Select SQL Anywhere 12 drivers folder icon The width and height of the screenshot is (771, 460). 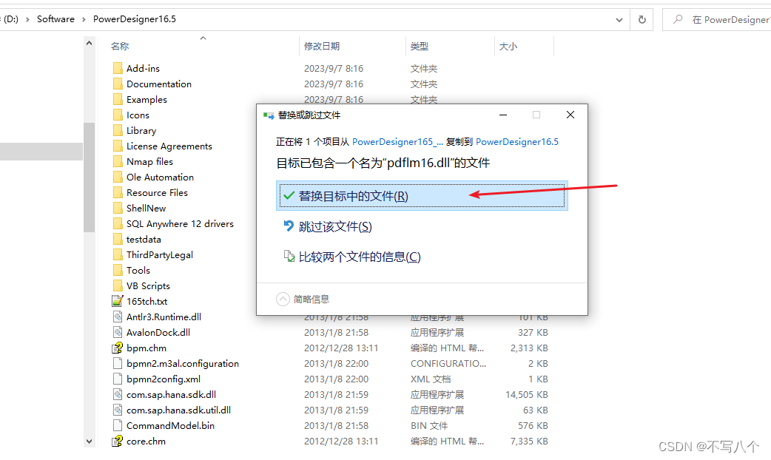click(x=118, y=223)
